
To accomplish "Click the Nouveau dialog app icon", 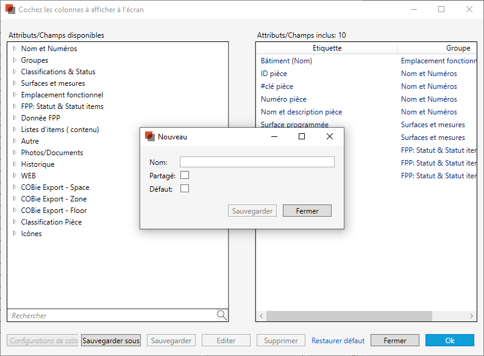I will 150,136.
